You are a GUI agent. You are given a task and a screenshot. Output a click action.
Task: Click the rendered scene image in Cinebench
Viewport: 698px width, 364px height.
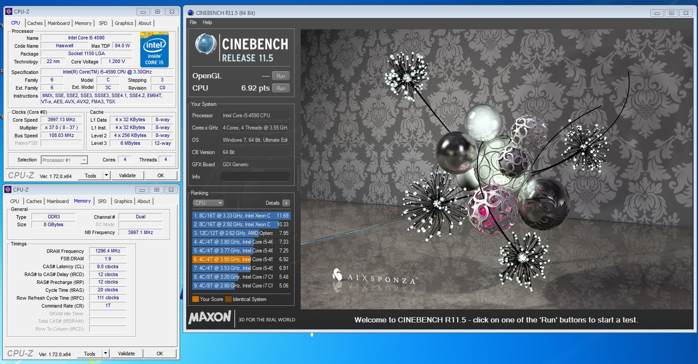(x=497, y=169)
